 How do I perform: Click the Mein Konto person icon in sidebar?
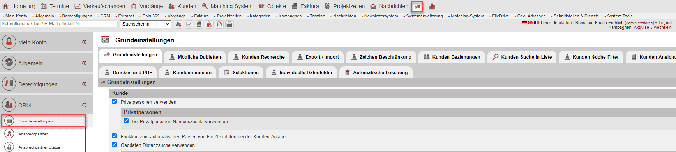pyautogui.click(x=9, y=42)
